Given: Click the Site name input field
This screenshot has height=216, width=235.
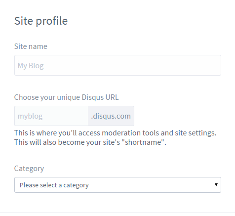Looking at the screenshot, I should click(x=117, y=65).
